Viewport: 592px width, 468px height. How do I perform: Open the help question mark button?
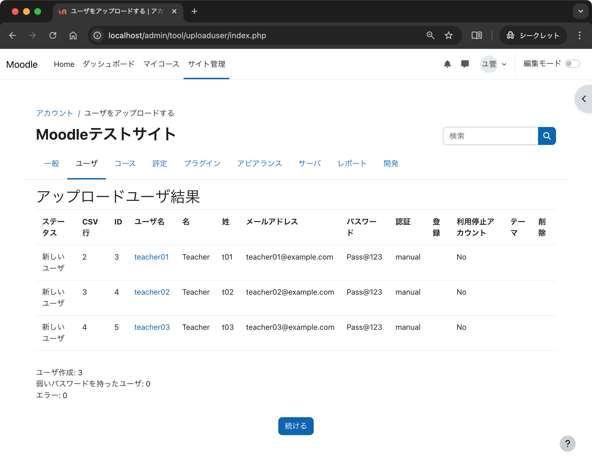pyautogui.click(x=567, y=444)
